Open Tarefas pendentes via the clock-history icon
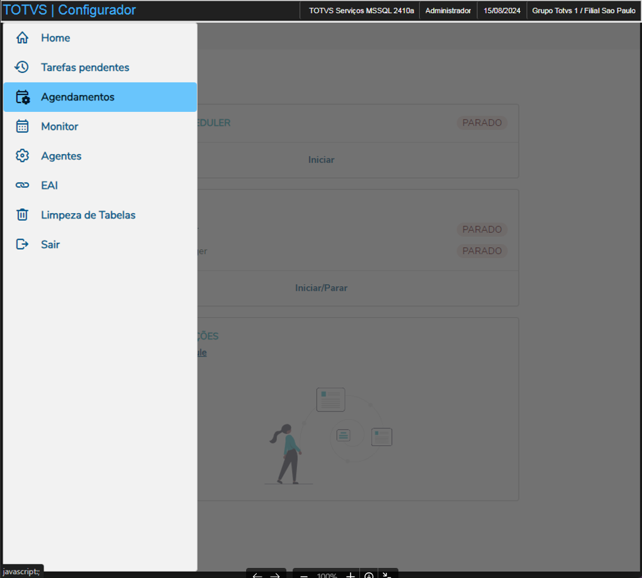Viewport: 642px width, 578px height. 21,67
